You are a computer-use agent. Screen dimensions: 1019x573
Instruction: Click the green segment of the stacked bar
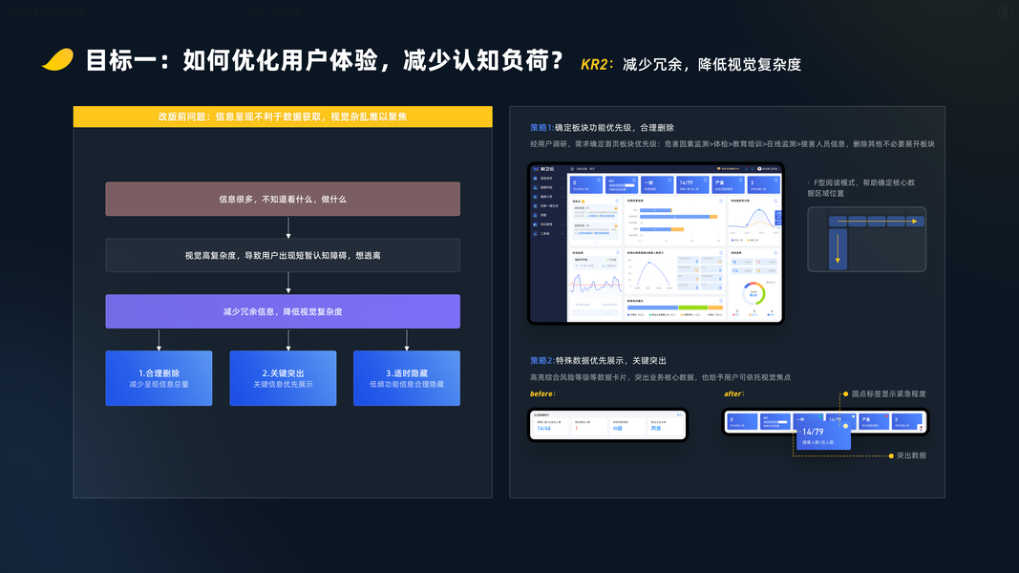(x=692, y=308)
